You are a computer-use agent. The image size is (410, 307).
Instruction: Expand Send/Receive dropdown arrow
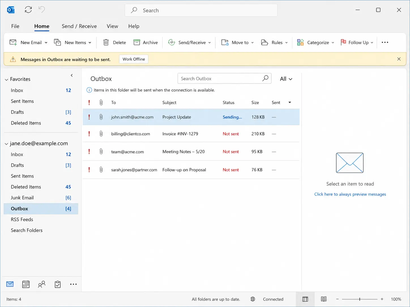210,43
